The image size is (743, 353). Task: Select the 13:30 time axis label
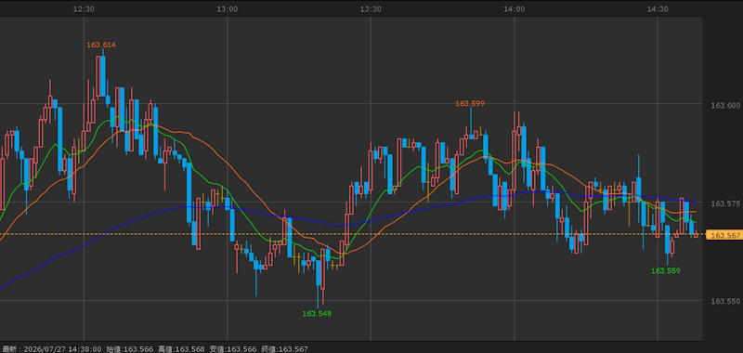pos(371,9)
